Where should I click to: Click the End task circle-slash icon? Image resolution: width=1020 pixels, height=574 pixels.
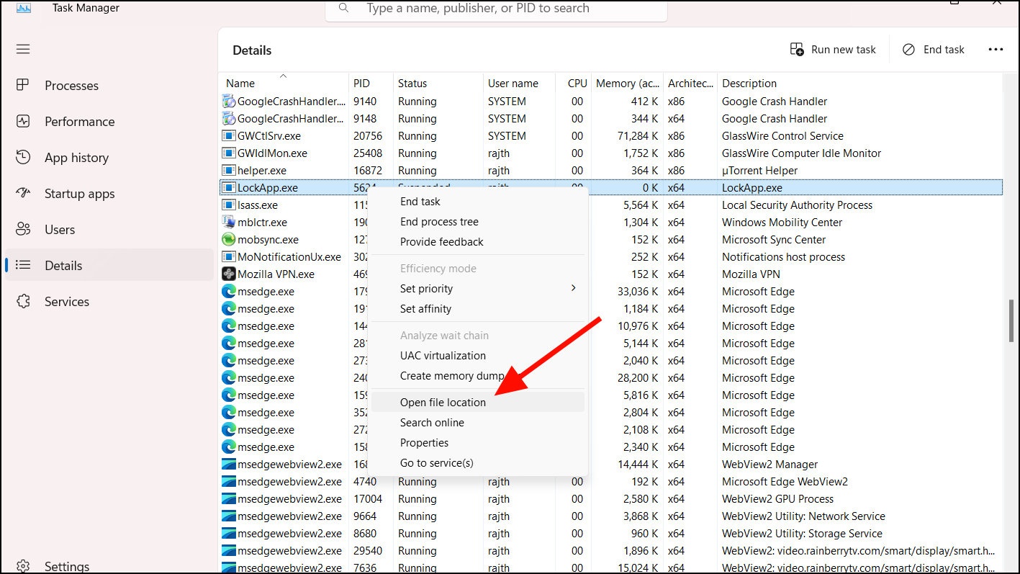[909, 49]
